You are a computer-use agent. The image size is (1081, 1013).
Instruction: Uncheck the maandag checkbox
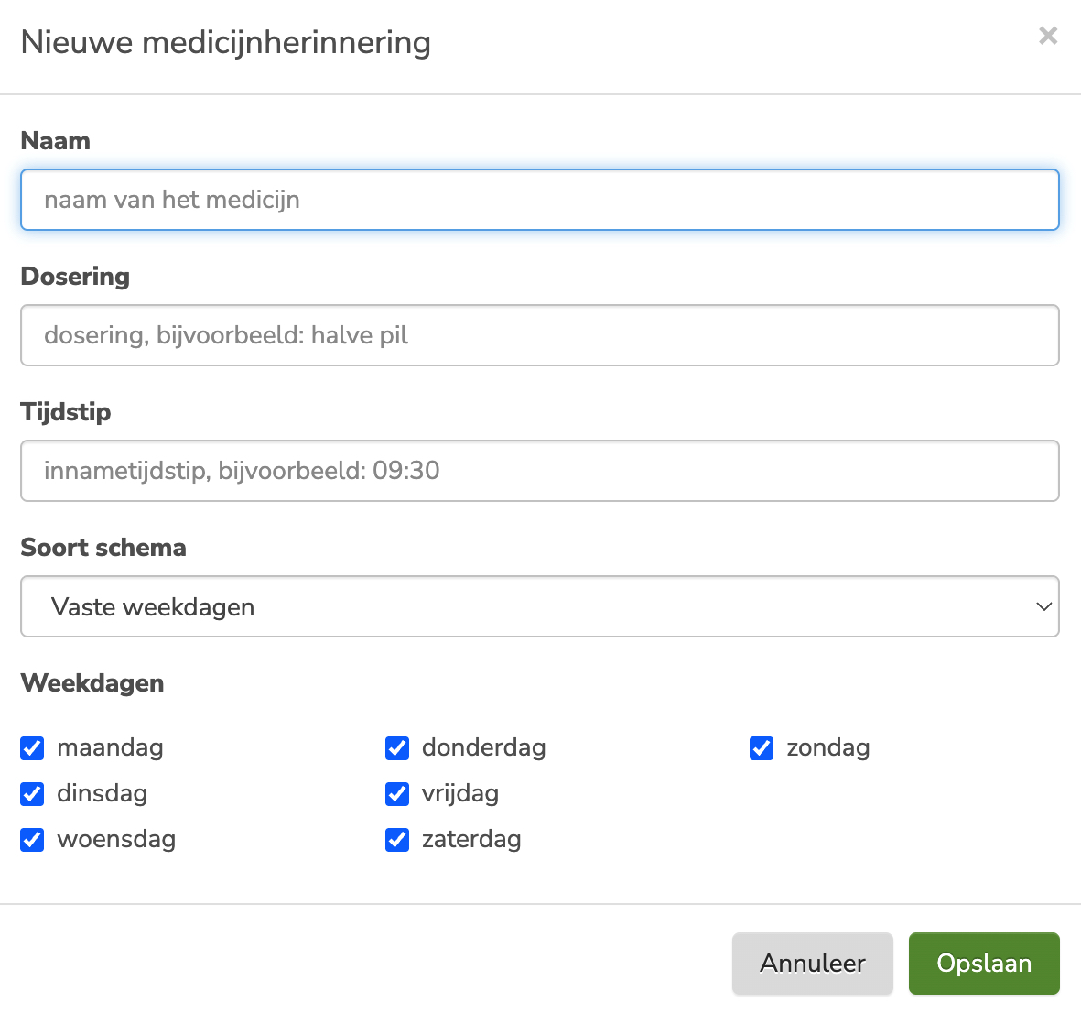(32, 748)
